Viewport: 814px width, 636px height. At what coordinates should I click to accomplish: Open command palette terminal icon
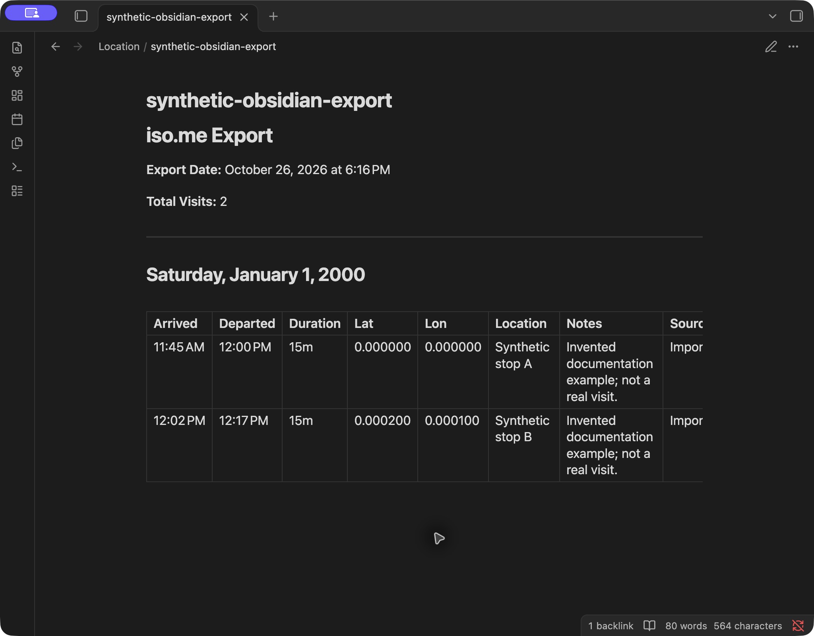tap(17, 167)
